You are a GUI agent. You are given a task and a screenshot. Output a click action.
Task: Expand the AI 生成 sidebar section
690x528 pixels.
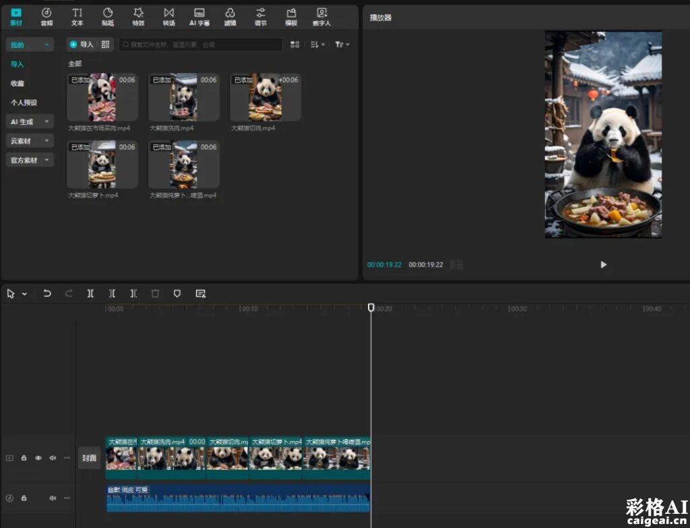coord(30,122)
